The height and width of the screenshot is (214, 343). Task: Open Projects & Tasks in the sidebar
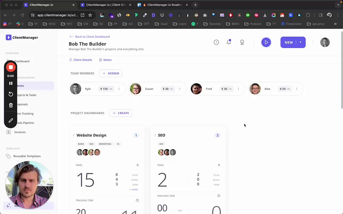[26, 95]
